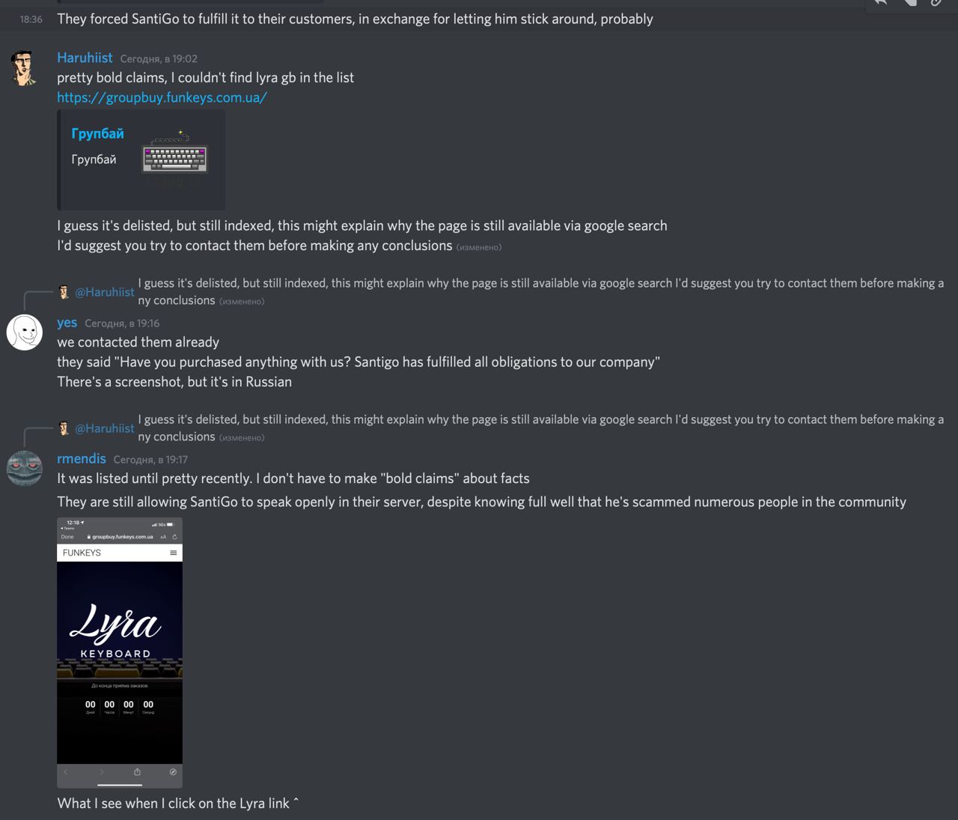Click Haruhiist's Сегодня, в 19:02 timestamp
The image size is (958, 820).
tap(159, 58)
